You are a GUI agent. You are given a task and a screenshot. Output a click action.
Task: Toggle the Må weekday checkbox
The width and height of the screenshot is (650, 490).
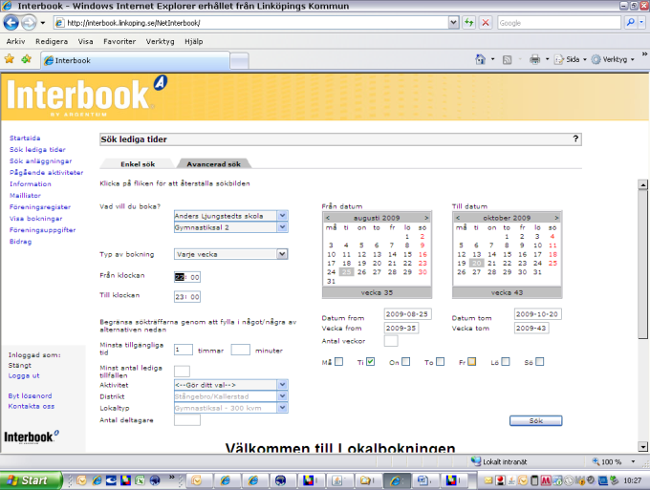(338, 362)
